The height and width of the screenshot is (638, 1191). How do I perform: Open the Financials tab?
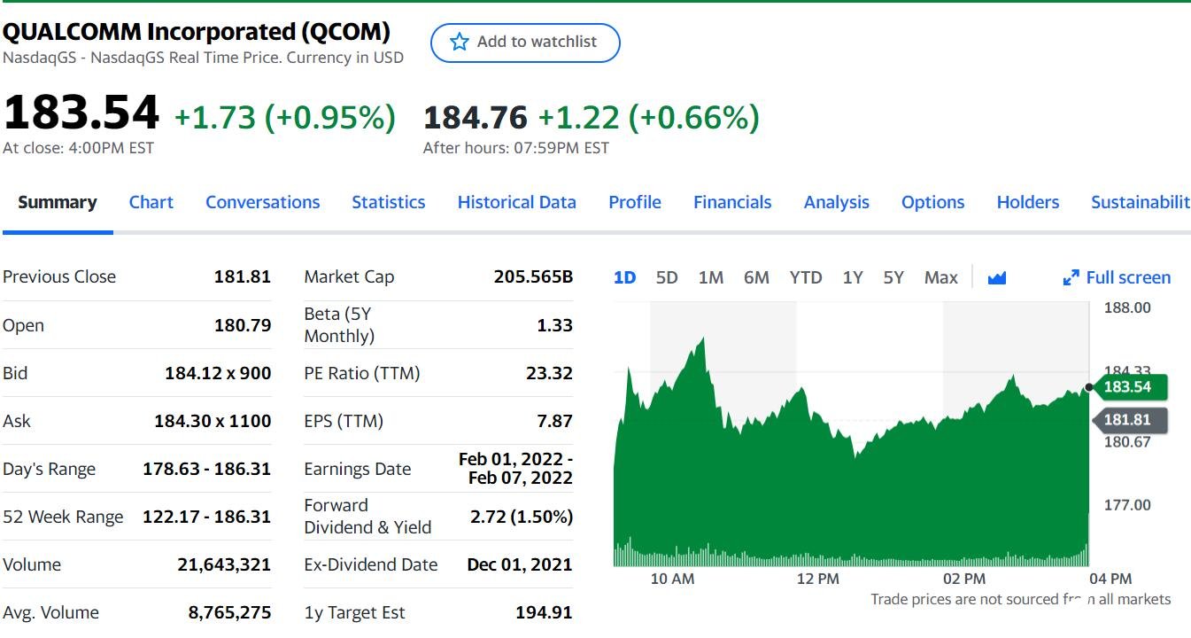pyautogui.click(x=732, y=202)
